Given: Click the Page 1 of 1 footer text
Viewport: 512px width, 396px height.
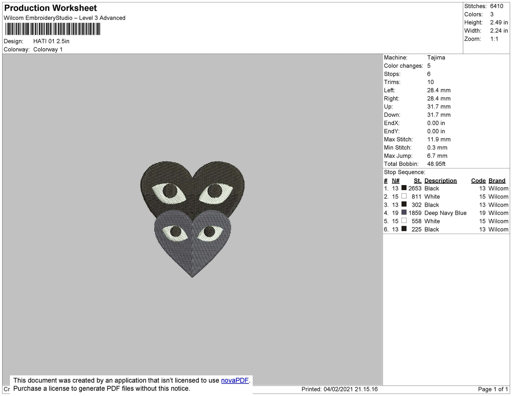Looking at the screenshot, I should 493,389.
